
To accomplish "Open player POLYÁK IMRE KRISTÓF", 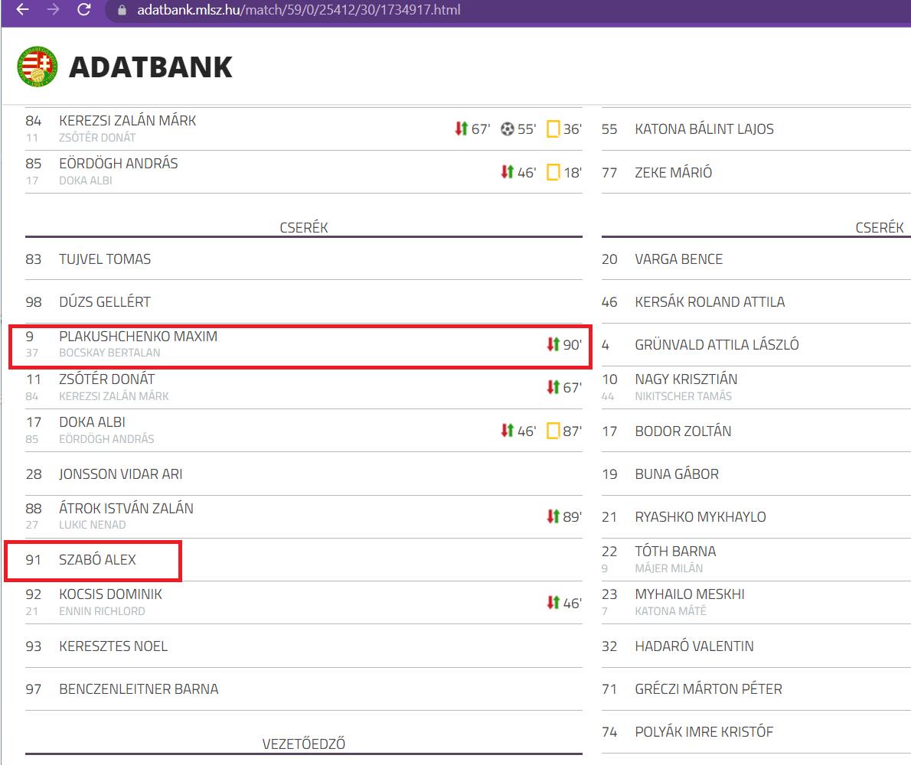I will coord(704,732).
